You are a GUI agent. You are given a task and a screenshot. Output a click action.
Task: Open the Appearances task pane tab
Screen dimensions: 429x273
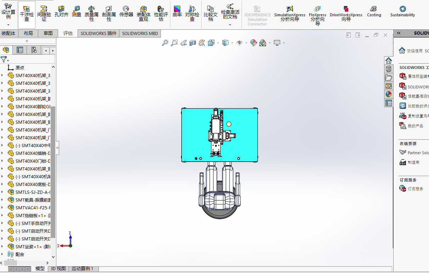point(389,94)
